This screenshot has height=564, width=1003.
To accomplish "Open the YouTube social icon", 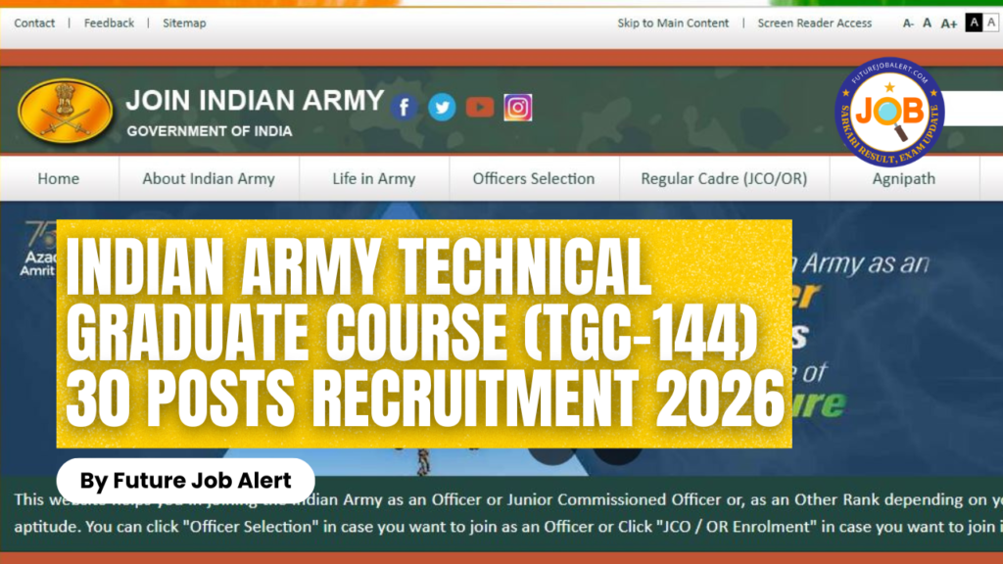I will pos(480,107).
